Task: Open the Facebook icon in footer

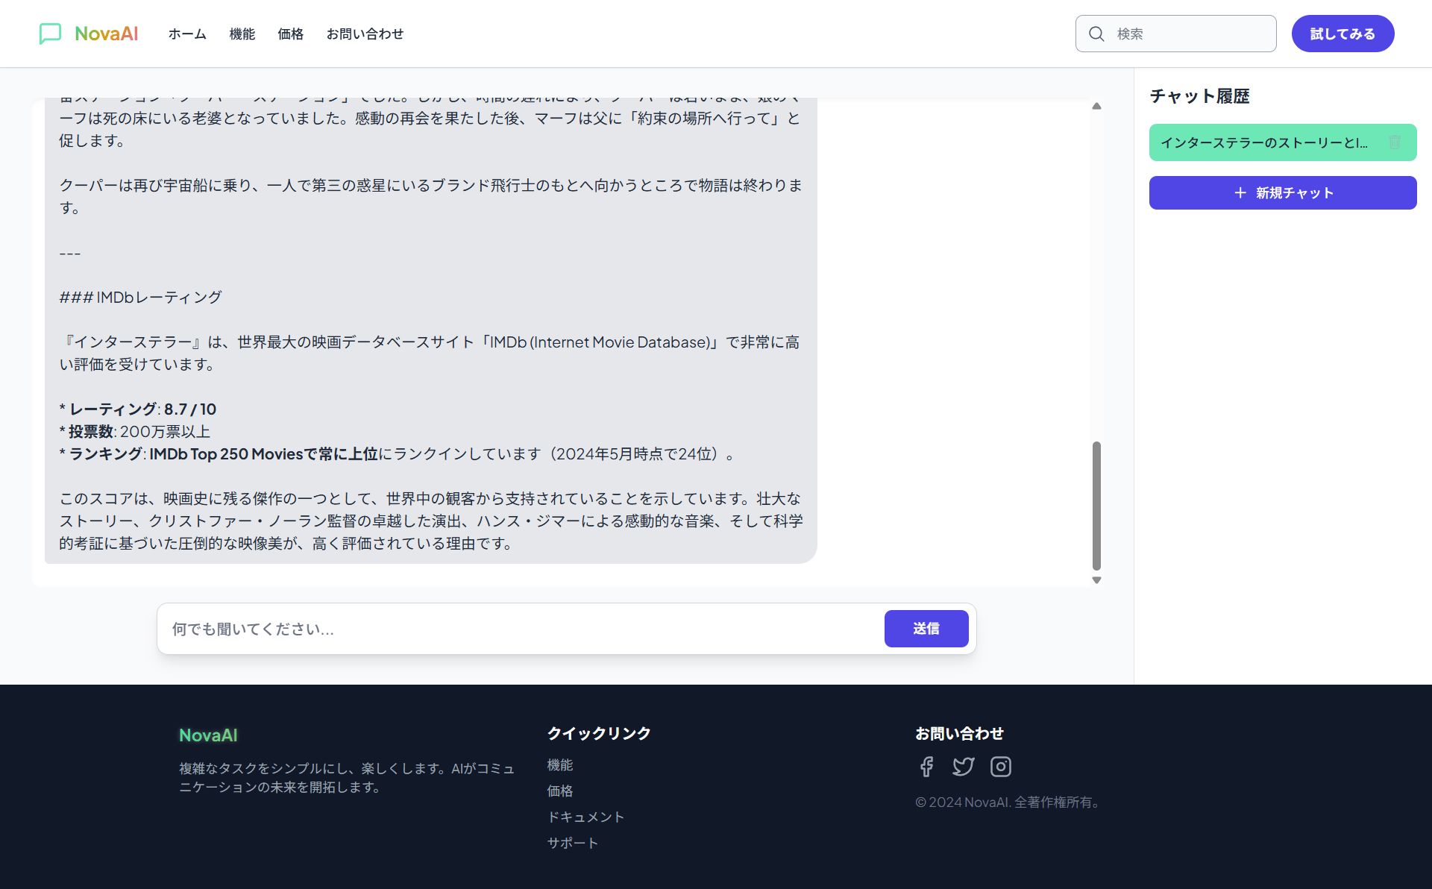Action: tap(926, 767)
